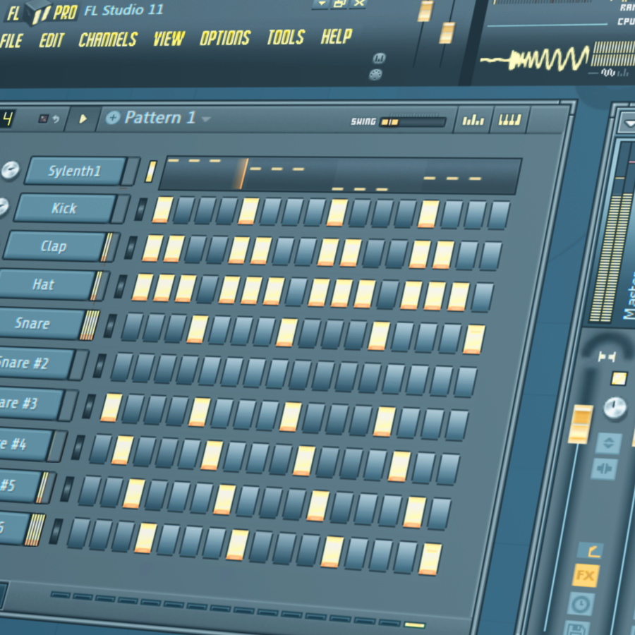Click the round pan knob in mixer

point(615,407)
